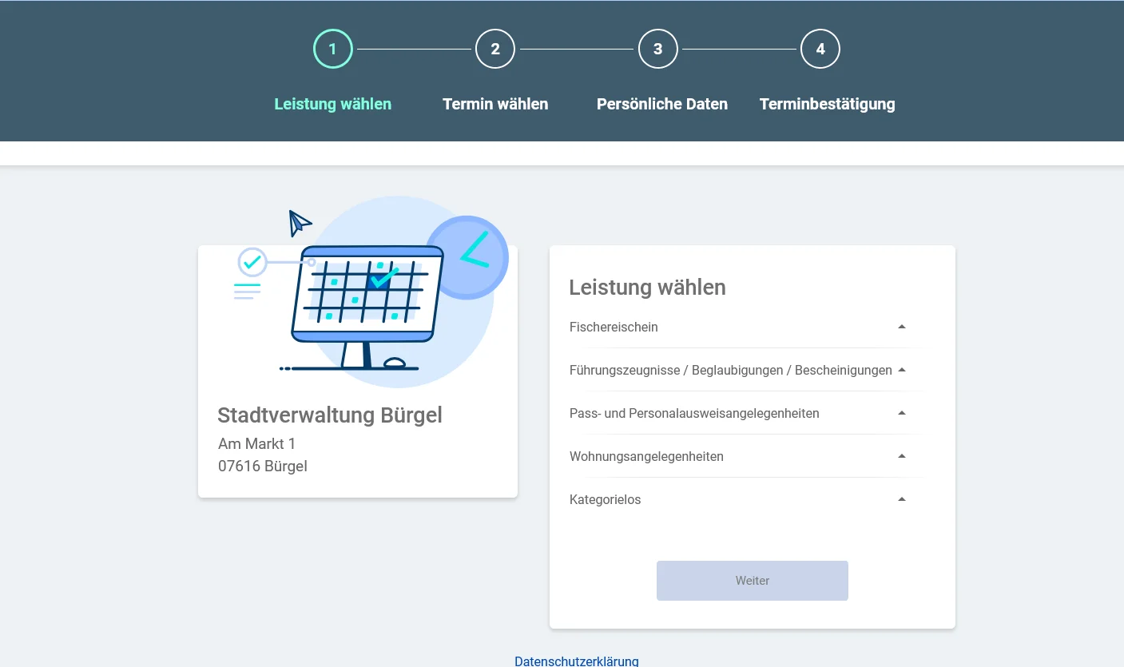Click the 'Leistung wählen' panel heading
This screenshot has height=667, width=1124.
[648, 288]
